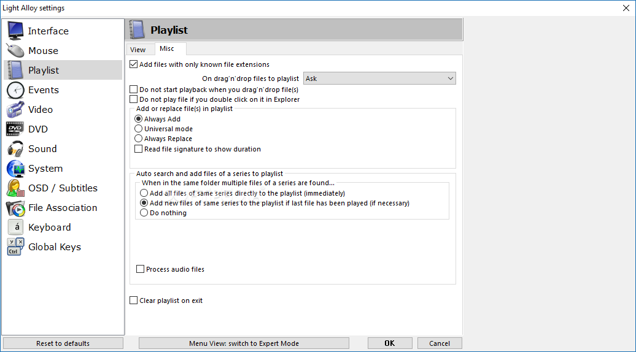Enable Do not start playback on drag'n'drop
The width and height of the screenshot is (636, 352).
133,90
